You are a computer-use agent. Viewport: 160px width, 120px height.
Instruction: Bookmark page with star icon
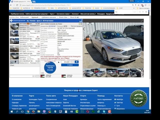[x=138, y=5]
